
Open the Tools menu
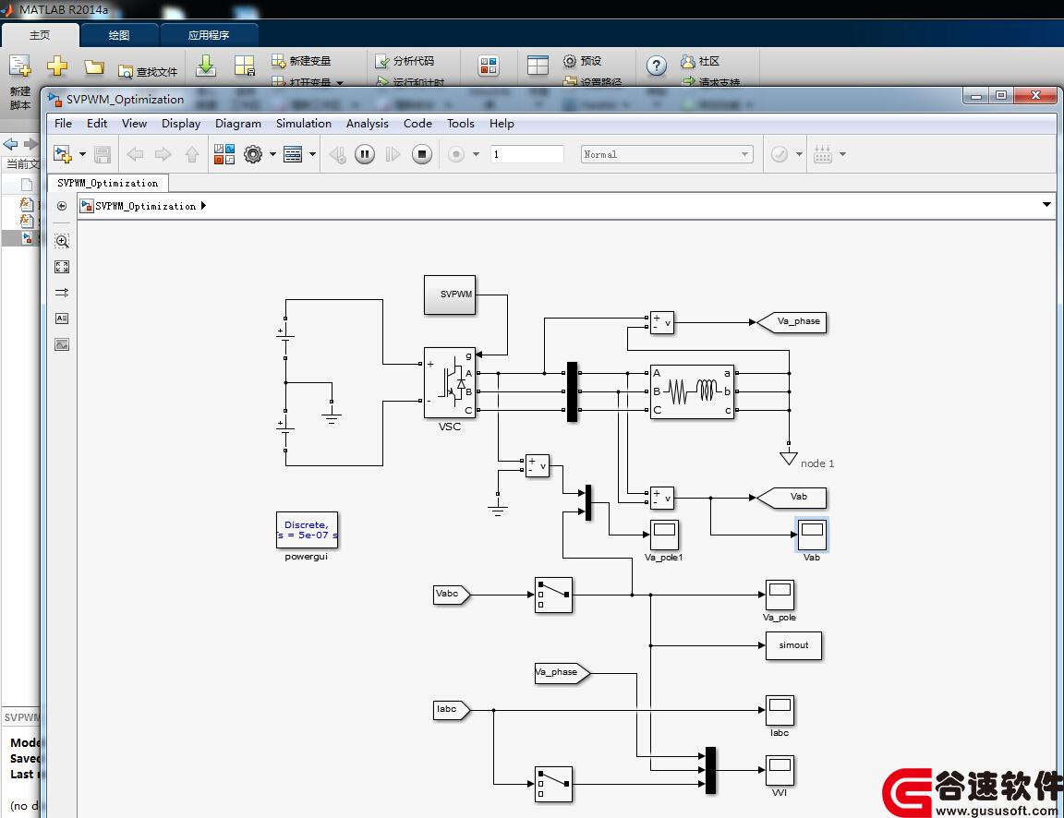[461, 124]
